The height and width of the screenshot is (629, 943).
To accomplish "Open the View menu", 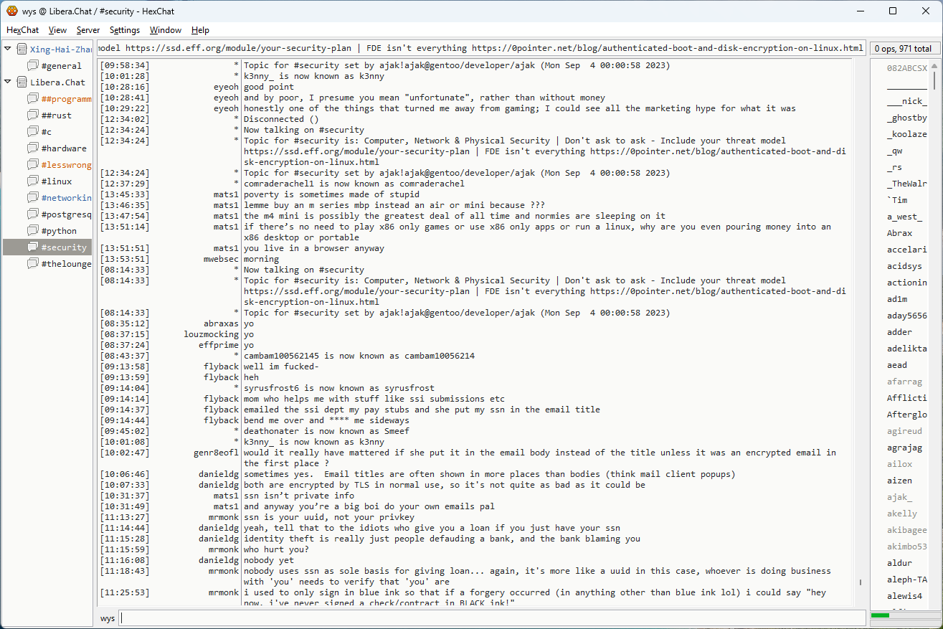I will pyautogui.click(x=58, y=30).
